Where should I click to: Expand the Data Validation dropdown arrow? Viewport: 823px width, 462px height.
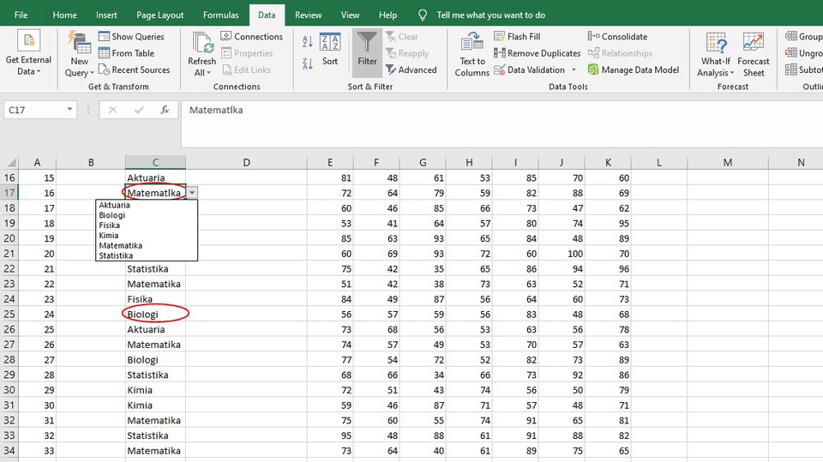tap(574, 69)
